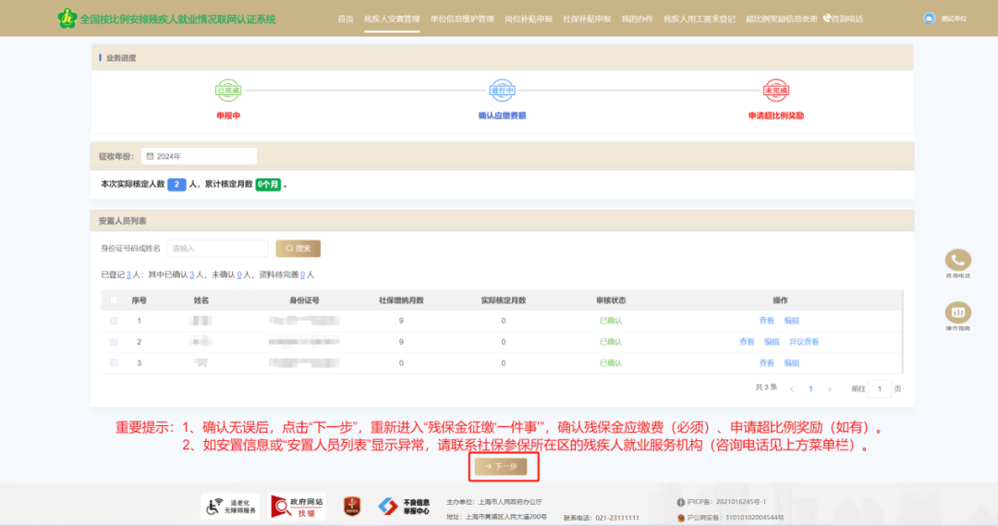Image resolution: width=998 pixels, height=526 pixels.
Task: Click 查看 link in row 3
Action: click(766, 363)
